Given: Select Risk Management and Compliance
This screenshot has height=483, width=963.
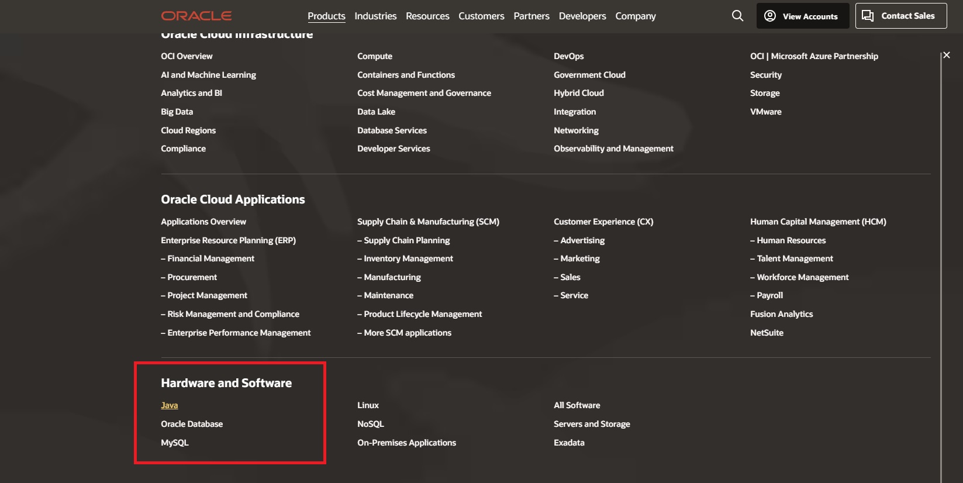Looking at the screenshot, I should [230, 314].
